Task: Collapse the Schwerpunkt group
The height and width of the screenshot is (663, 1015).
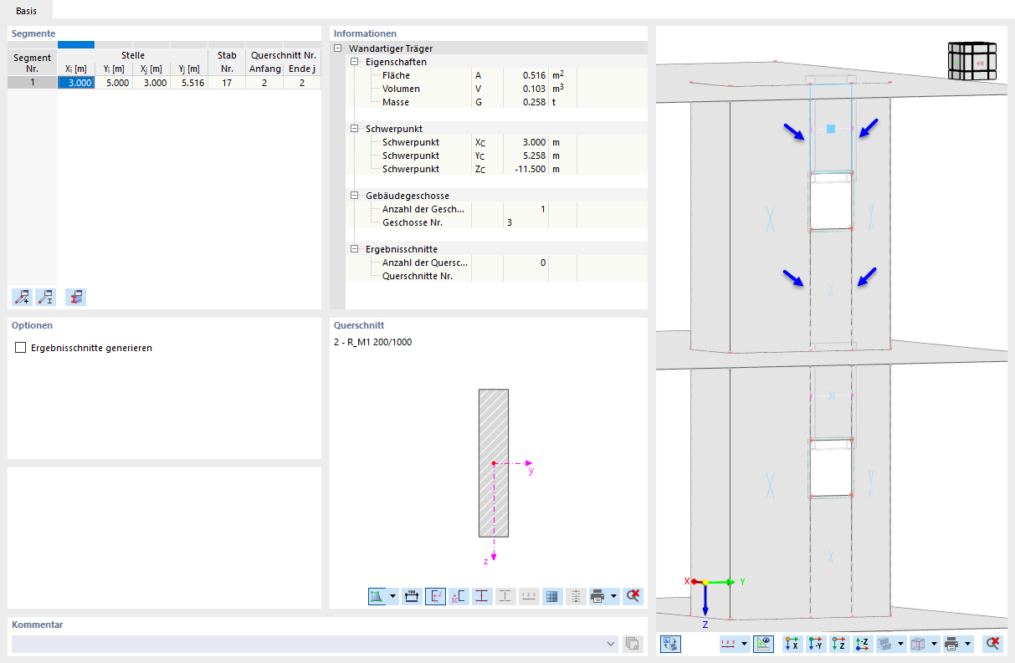Action: pyautogui.click(x=354, y=129)
